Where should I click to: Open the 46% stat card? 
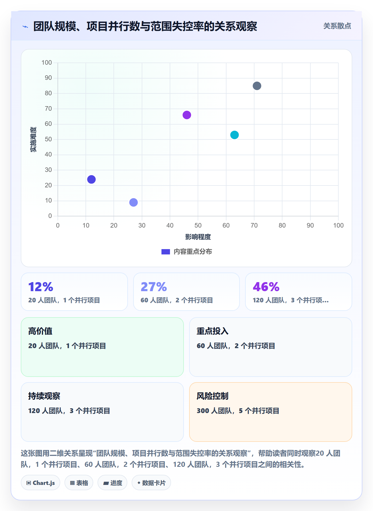coord(299,292)
